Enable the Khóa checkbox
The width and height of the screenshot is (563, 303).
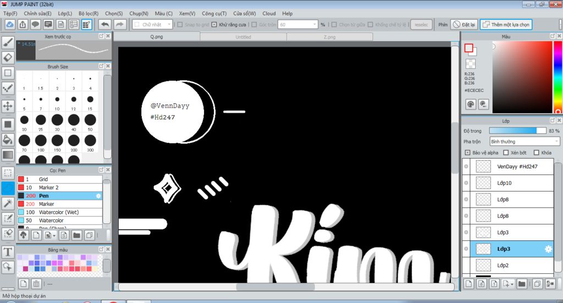click(537, 153)
